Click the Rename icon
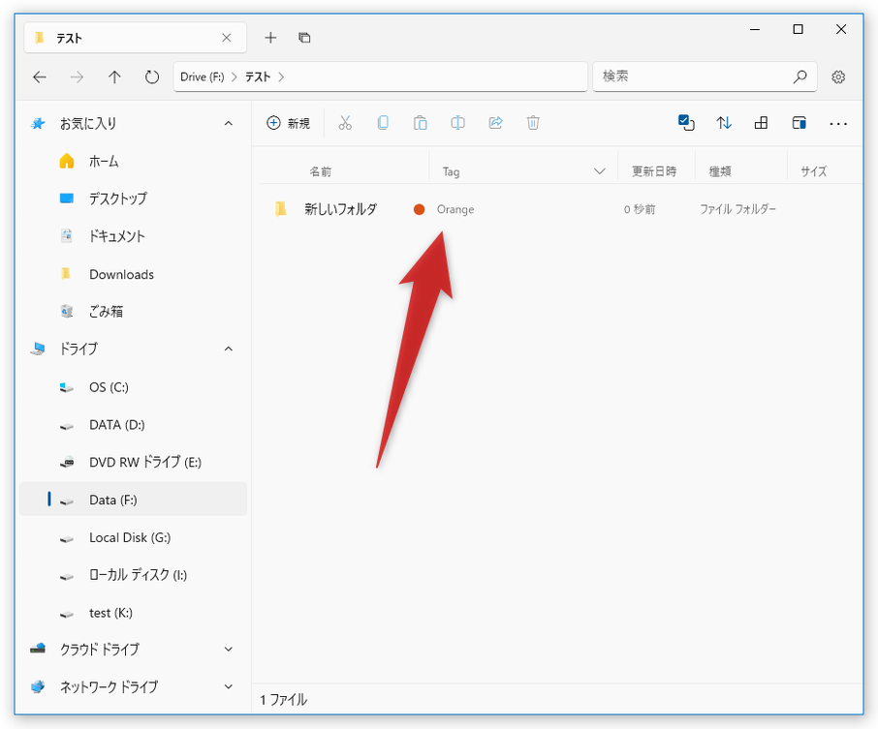The width and height of the screenshot is (878, 729). pos(458,123)
